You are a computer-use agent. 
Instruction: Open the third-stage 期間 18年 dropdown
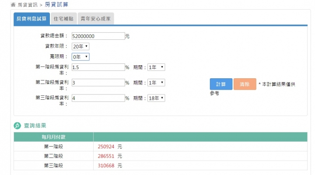[x=156, y=98]
